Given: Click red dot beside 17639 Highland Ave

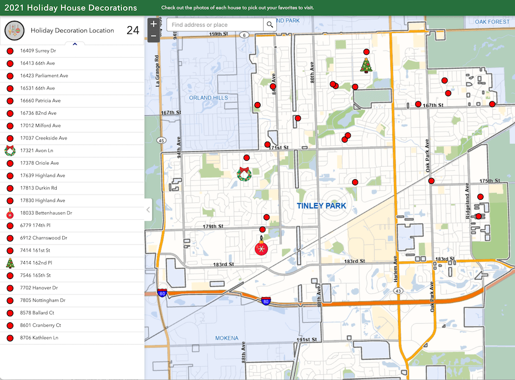Looking at the screenshot, I should coord(10,176).
